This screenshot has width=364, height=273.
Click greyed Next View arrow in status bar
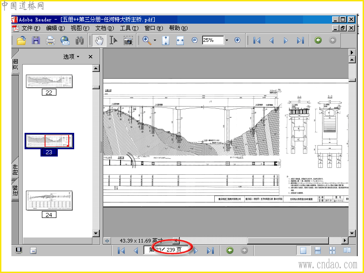(x=244, y=250)
